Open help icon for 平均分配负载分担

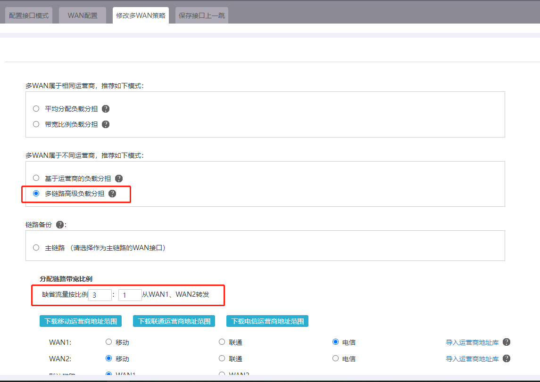(106, 109)
